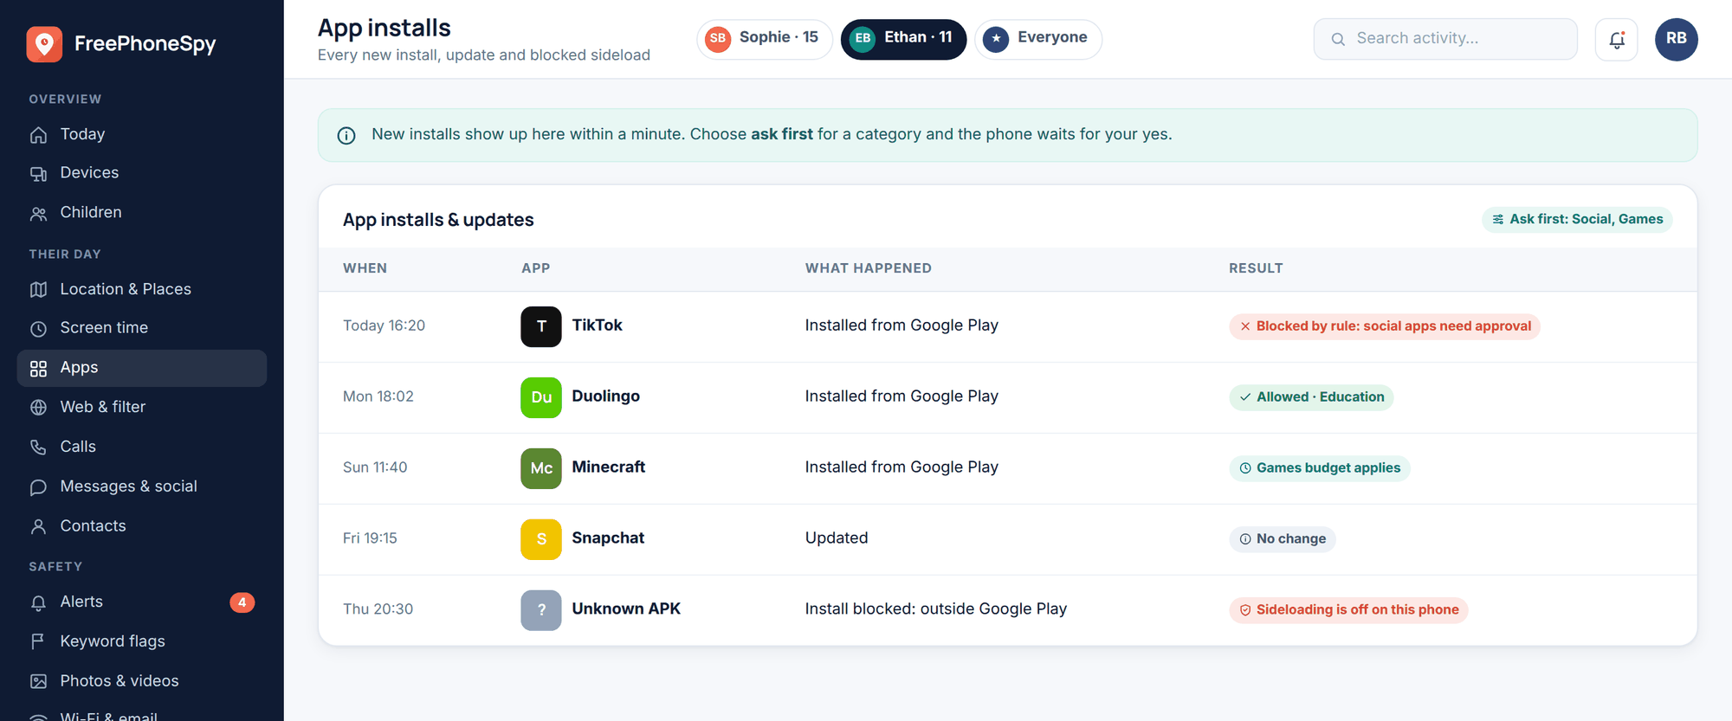Open the Today overview page
Image resolution: width=1732 pixels, height=721 pixels.
142,134
